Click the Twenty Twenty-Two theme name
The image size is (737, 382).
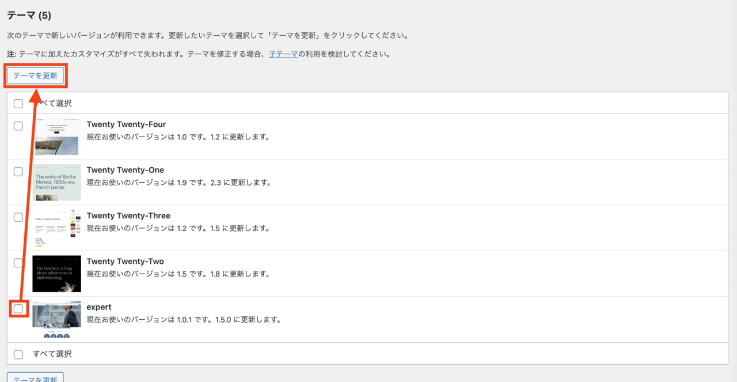coord(126,262)
